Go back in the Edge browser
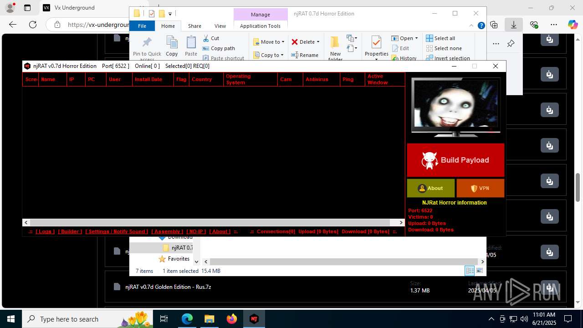The height and width of the screenshot is (328, 583). (x=13, y=25)
